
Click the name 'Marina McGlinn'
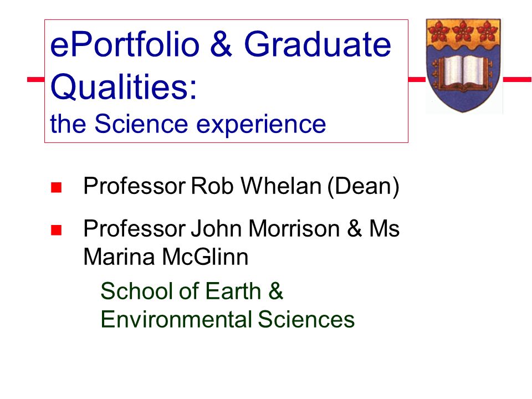(x=166, y=257)
